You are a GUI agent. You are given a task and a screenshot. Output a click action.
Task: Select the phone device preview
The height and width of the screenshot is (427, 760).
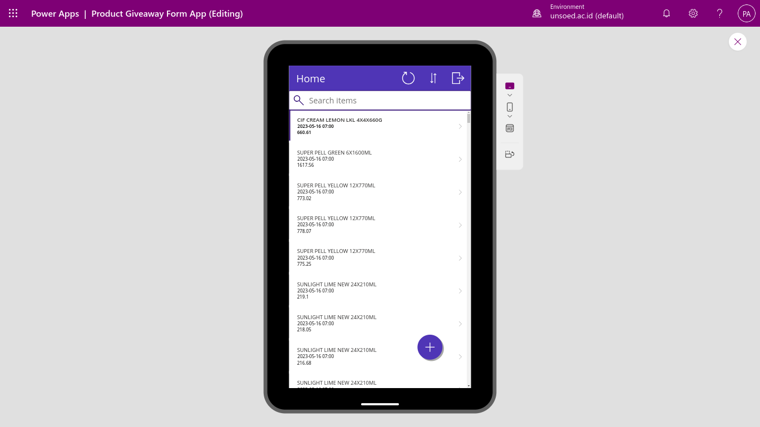[x=510, y=107]
